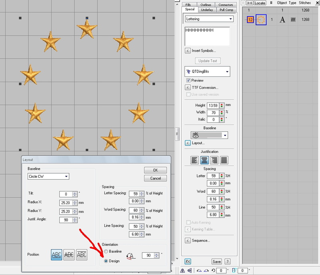The image size is (320, 275).
Task: Select the star circle thumbnail in sequence
Action: 261,19
